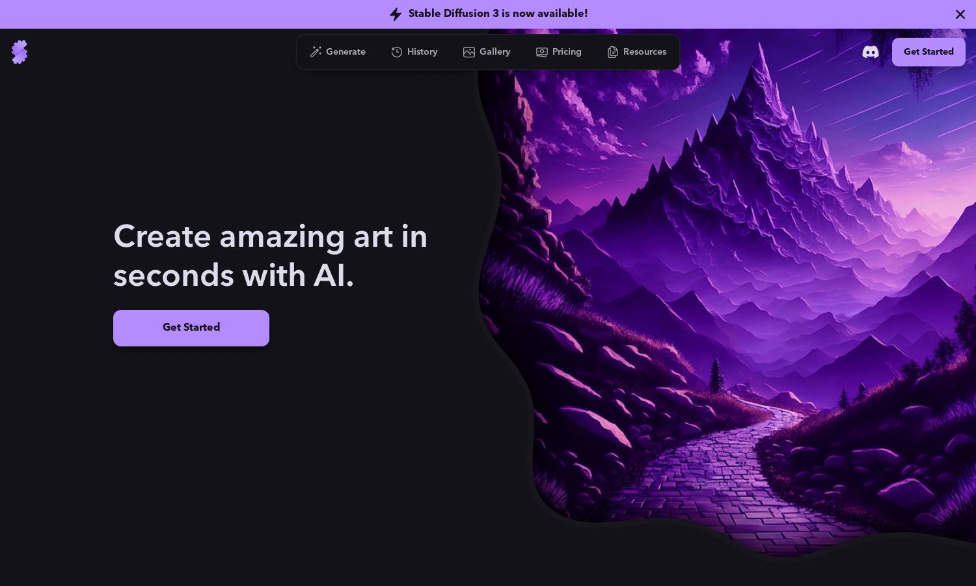976x586 pixels.
Task: Click the banknote Pricing icon
Action: point(541,52)
